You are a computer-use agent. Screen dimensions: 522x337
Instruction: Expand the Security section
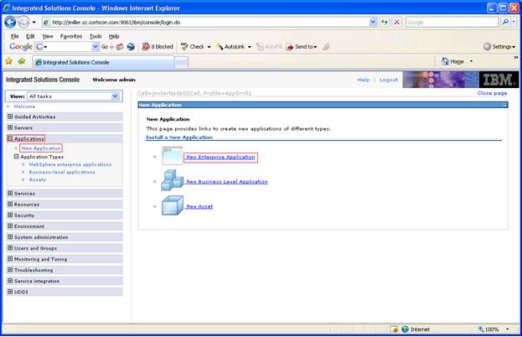10,215
